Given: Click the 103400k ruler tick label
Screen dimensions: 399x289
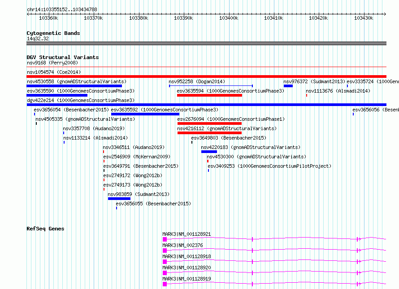Looking at the screenshot, I should (x=229, y=18).
